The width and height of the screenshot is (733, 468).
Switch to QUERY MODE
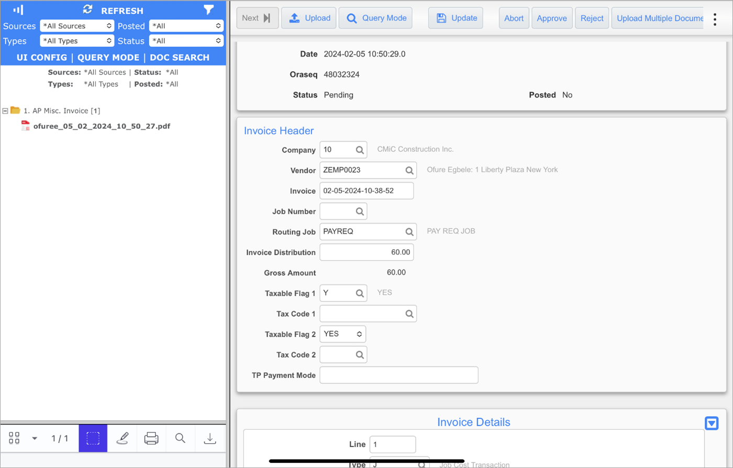(108, 58)
